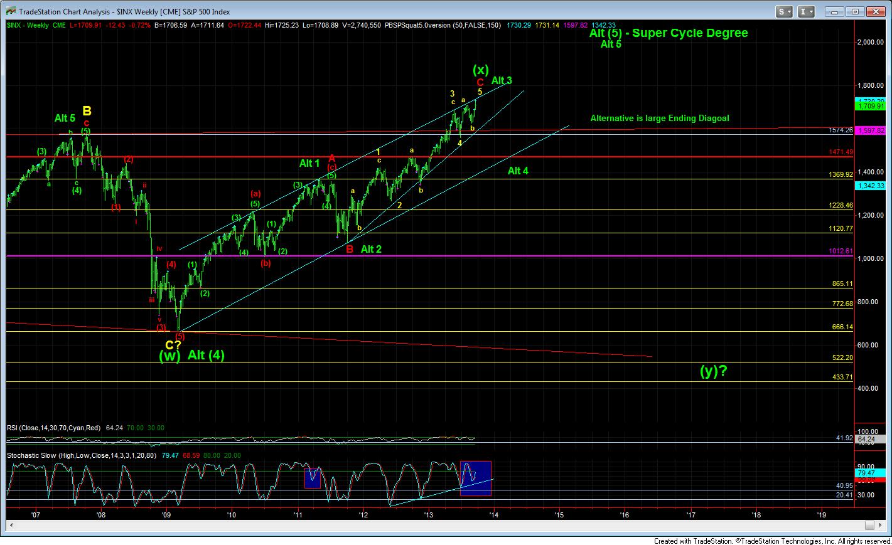Click the 'Alt 1' wave label
Screen dimensions: 892x545
[x=309, y=163]
